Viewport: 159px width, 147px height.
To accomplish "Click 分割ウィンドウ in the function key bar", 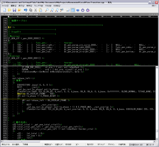I will 59,144.
